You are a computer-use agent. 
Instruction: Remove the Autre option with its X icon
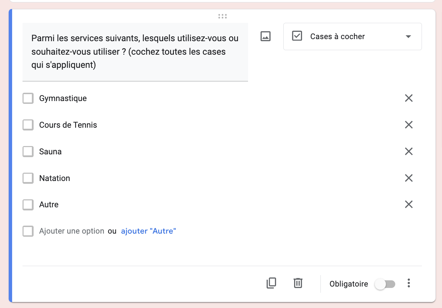click(408, 204)
